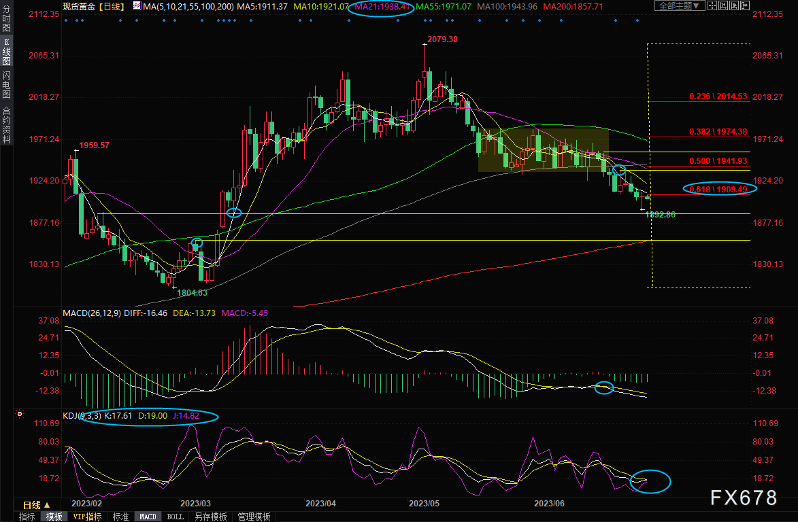Click the 1959.57 price label
This screenshot has width=798, height=522.
[x=94, y=145]
